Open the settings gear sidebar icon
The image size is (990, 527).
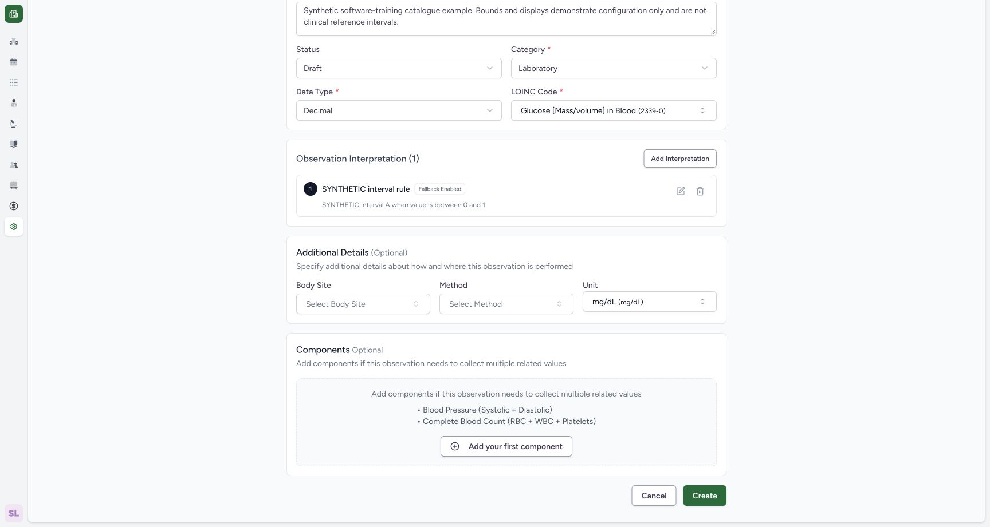click(14, 227)
